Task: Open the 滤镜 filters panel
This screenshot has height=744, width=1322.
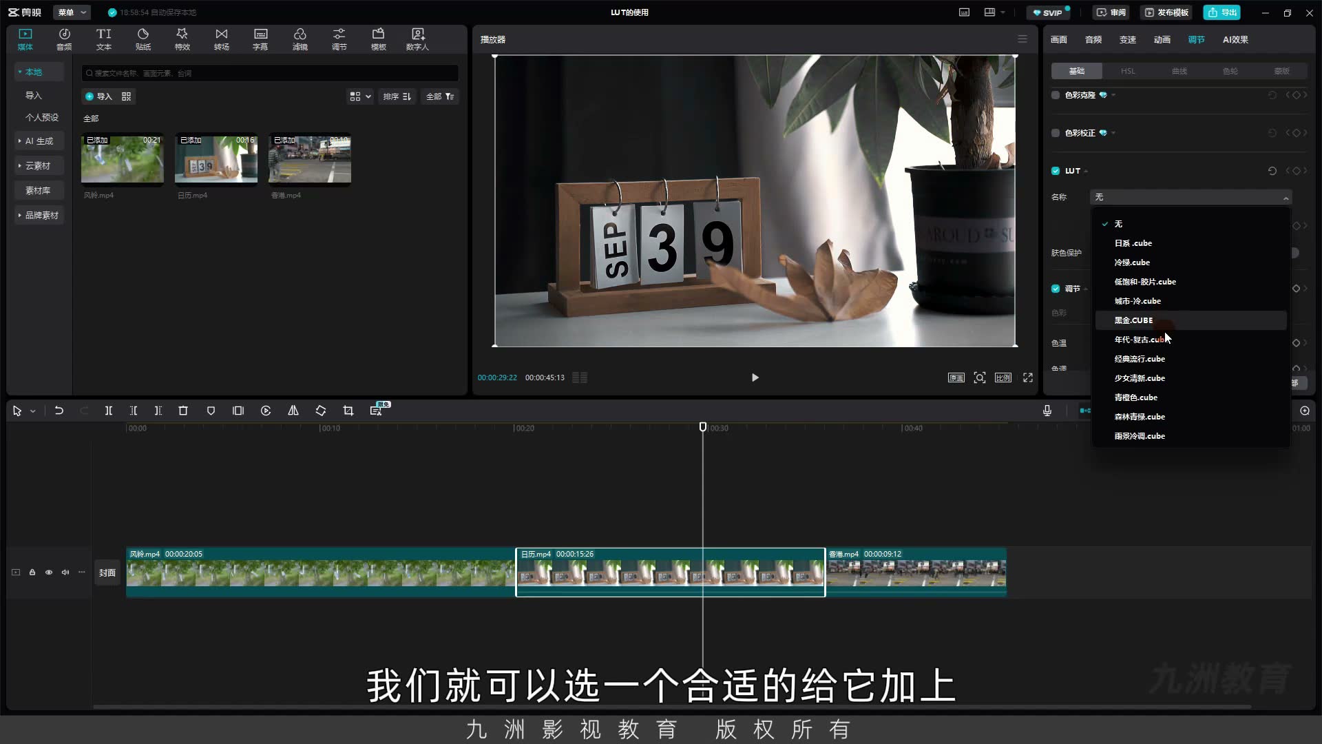Action: [300, 39]
